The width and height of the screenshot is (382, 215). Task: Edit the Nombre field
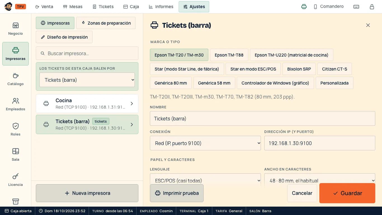pyautogui.click(x=263, y=118)
